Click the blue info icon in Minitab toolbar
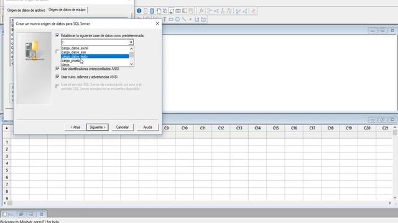This screenshot has width=398, height=223. 139,11
